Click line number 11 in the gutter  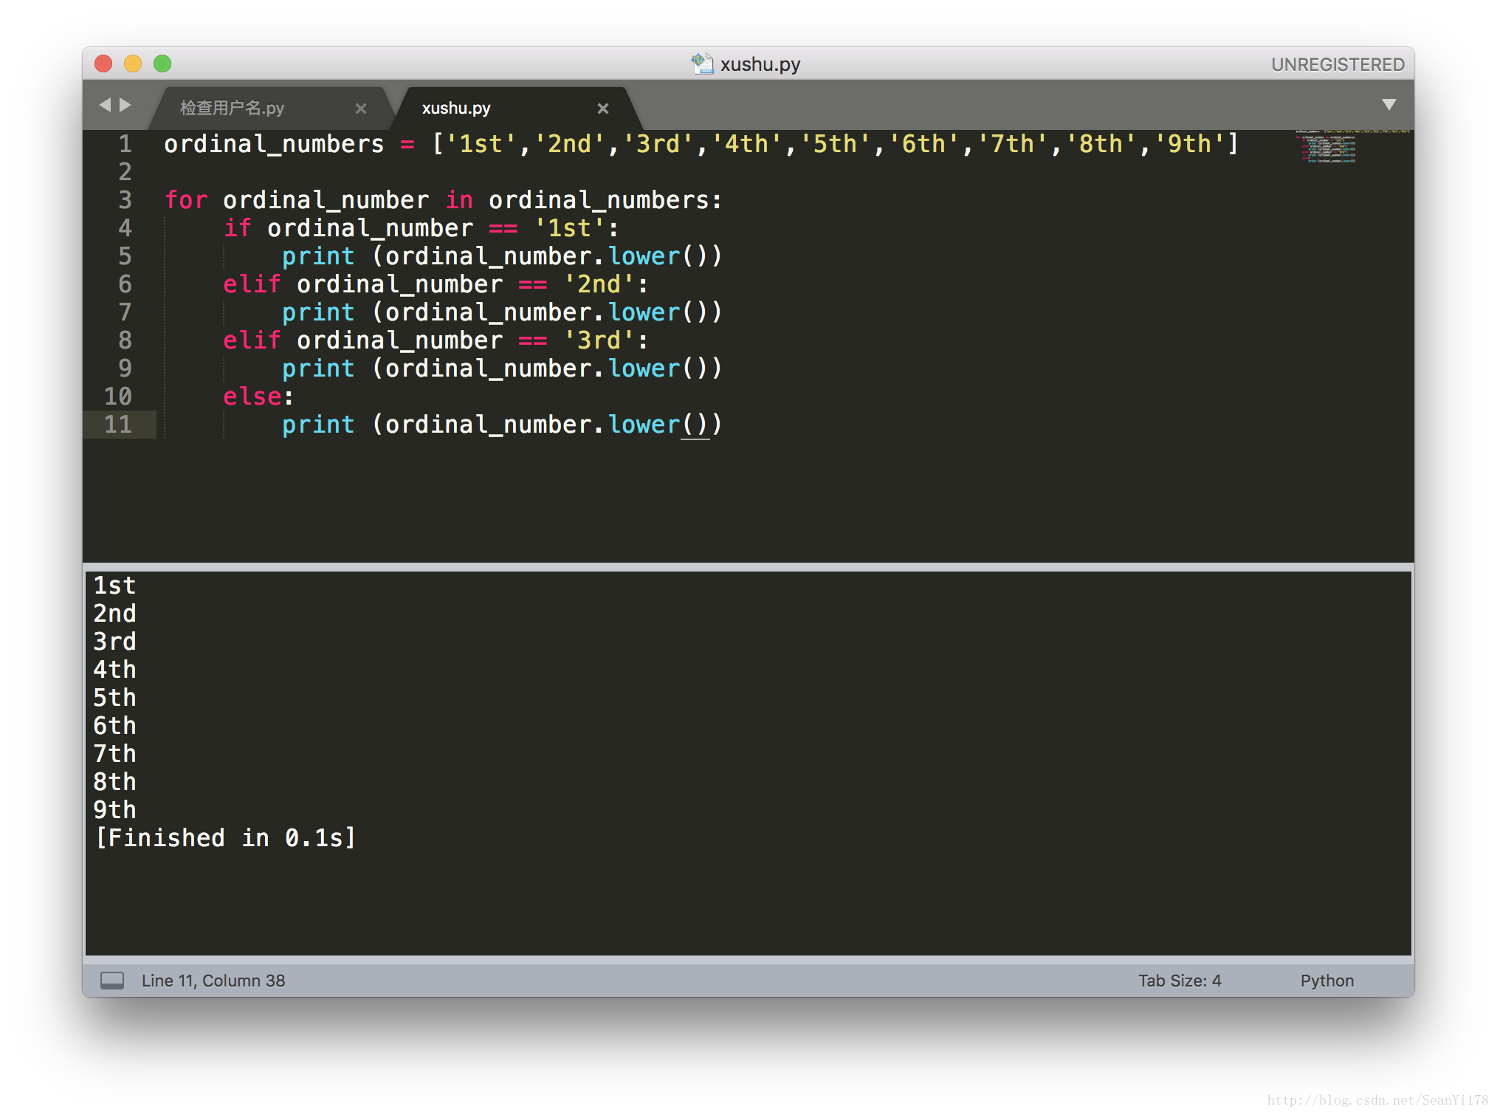tap(117, 424)
